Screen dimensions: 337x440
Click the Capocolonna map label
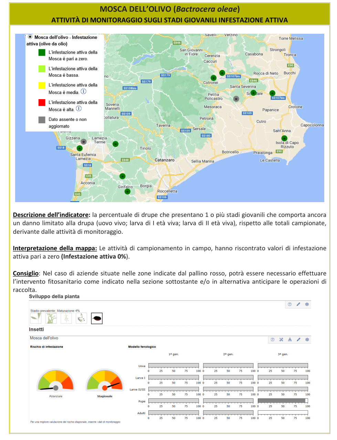[x=312, y=125]
